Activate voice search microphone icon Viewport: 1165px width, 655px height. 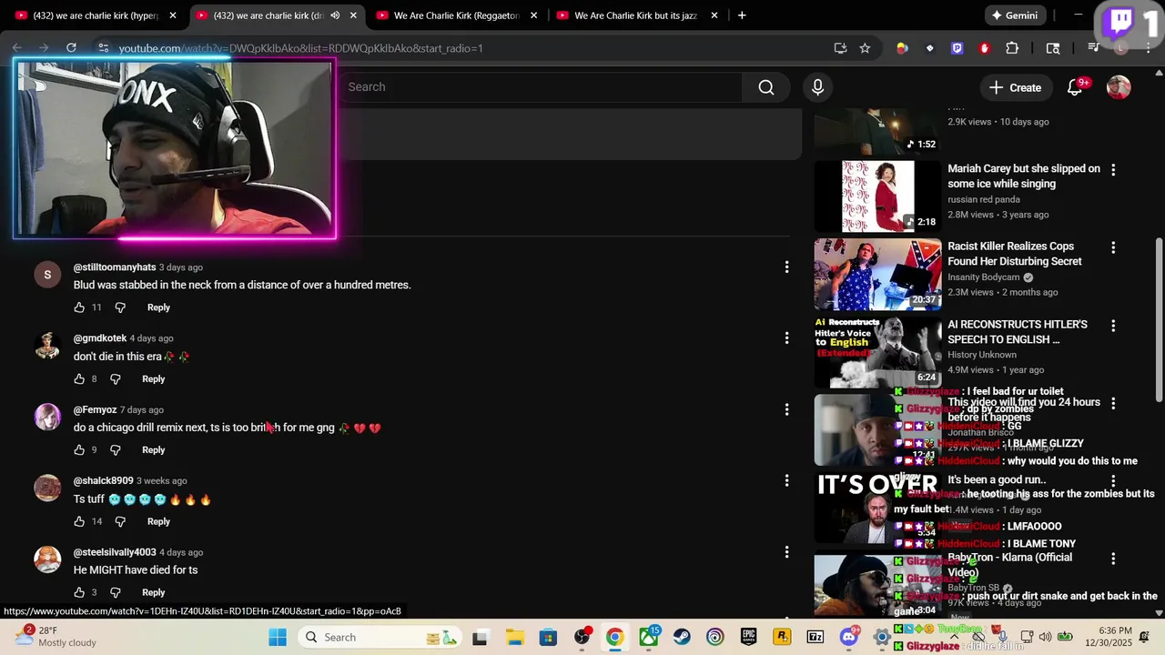pos(817,87)
